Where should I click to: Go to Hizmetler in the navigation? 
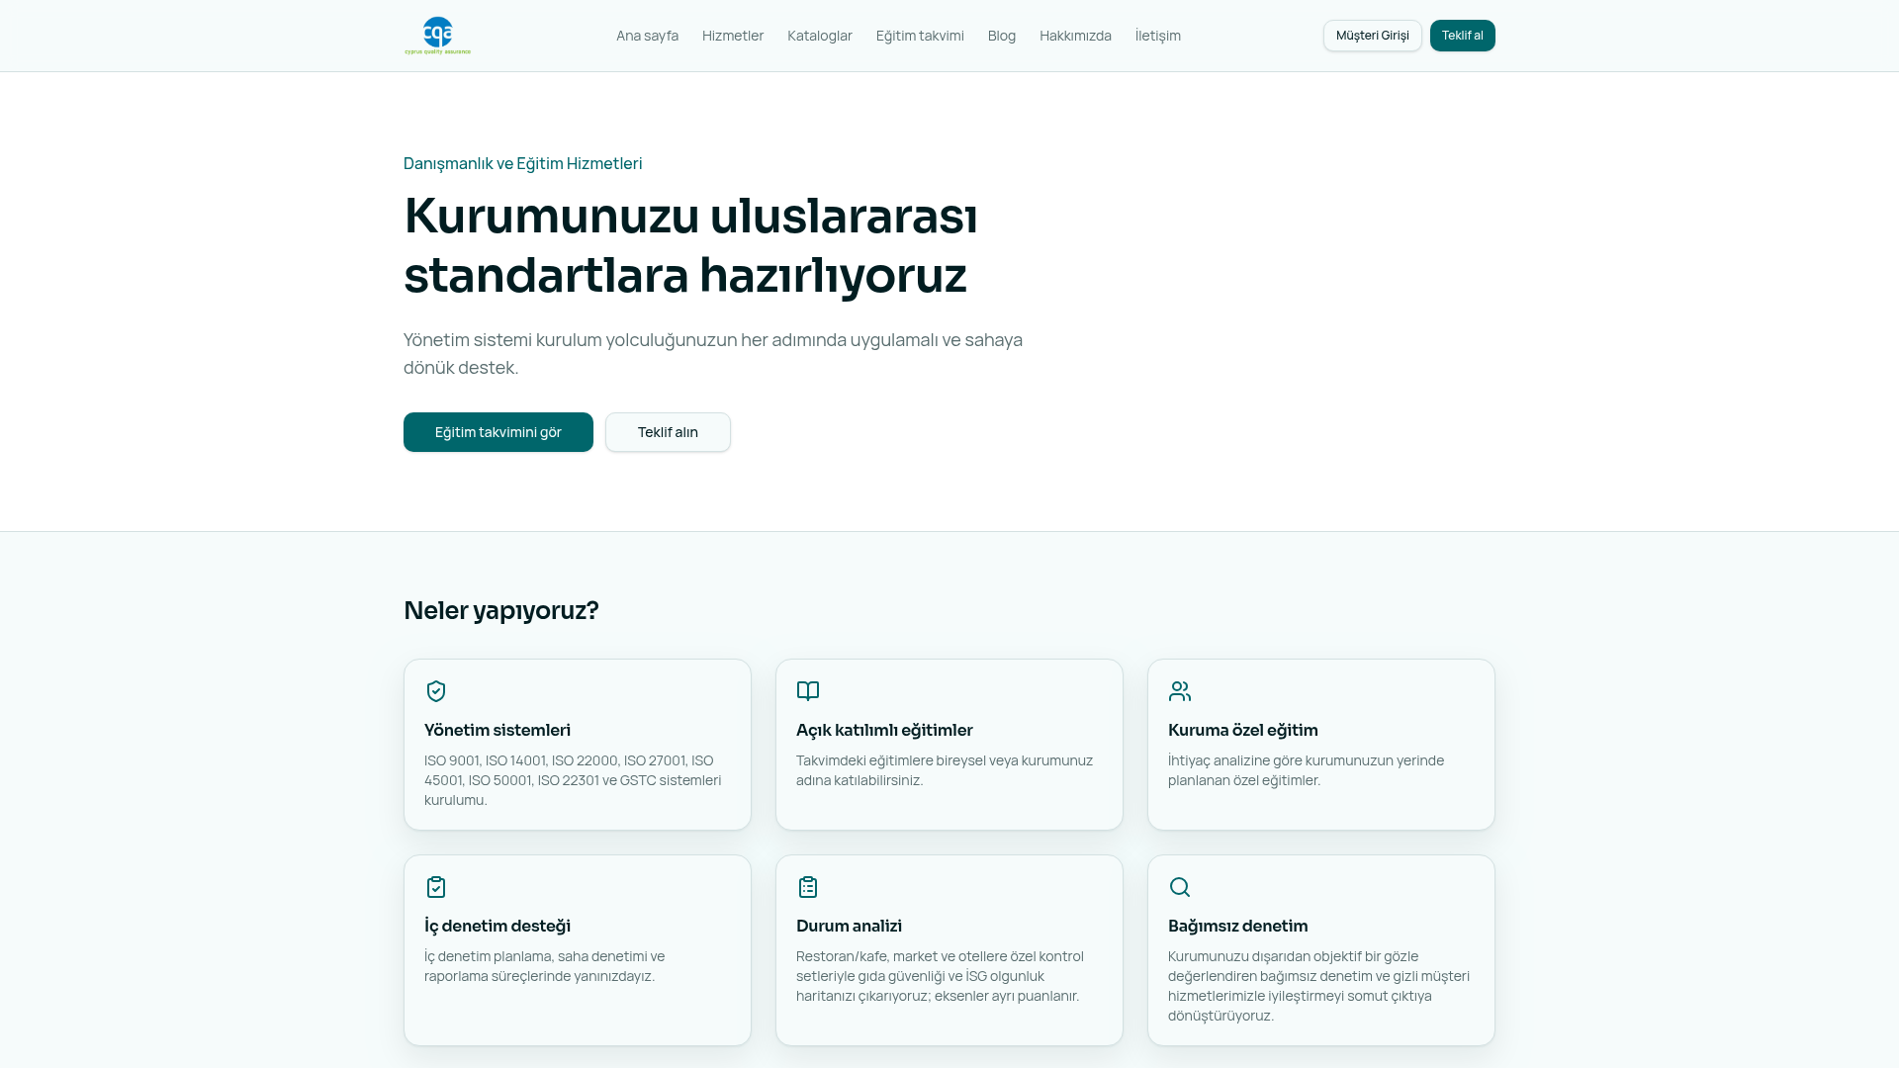pyautogui.click(x=733, y=36)
